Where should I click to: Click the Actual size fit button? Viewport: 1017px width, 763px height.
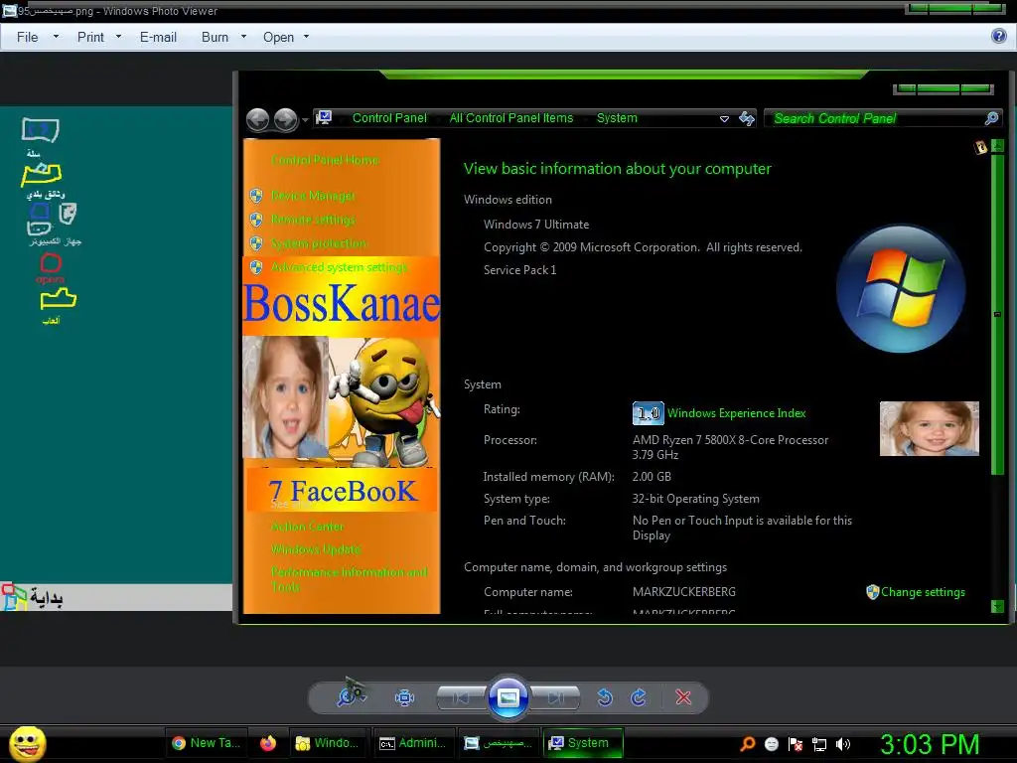(x=405, y=697)
